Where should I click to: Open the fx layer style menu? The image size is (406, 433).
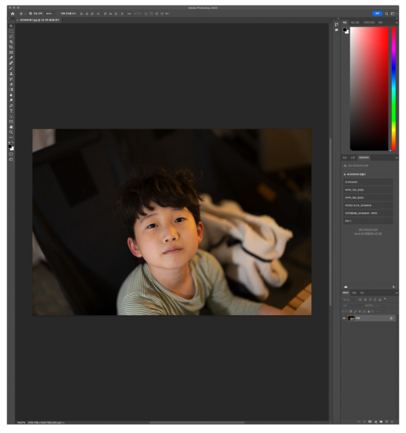tap(364, 421)
